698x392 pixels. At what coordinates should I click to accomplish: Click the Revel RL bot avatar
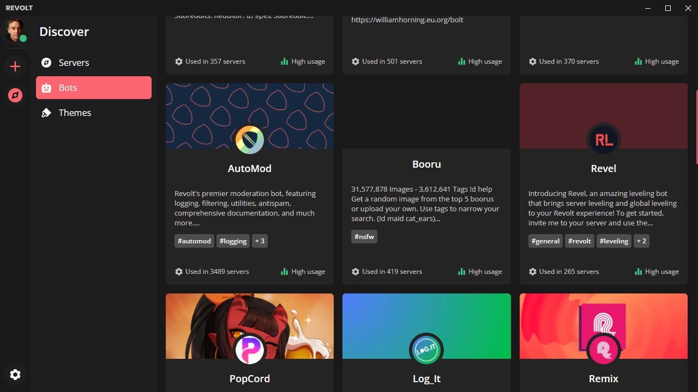[x=604, y=140]
